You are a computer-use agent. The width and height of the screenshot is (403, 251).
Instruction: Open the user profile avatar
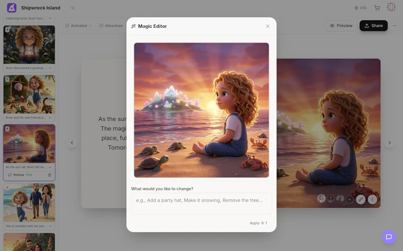[x=391, y=7]
